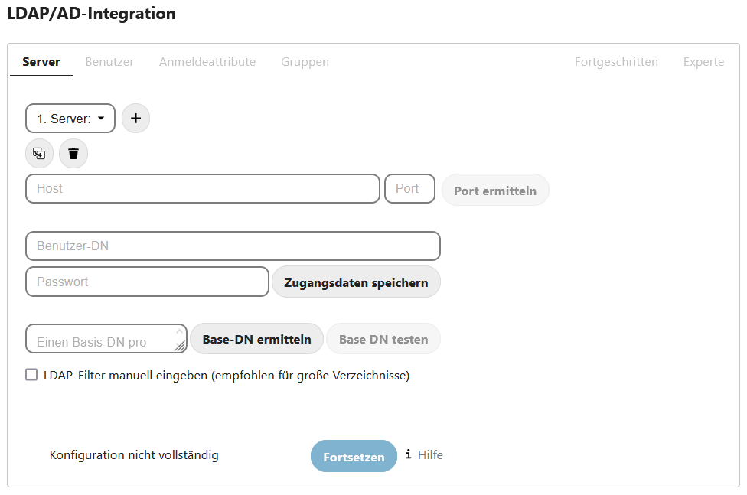This screenshot has height=495, width=747.
Task: Switch to the Benutzer tab
Action: pyautogui.click(x=109, y=62)
